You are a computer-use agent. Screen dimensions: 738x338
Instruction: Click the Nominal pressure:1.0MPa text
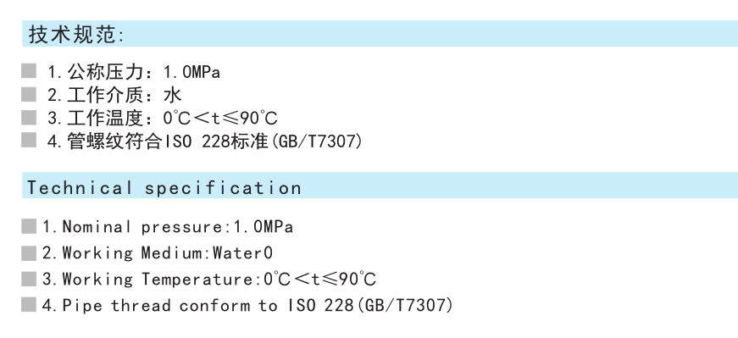click(168, 227)
